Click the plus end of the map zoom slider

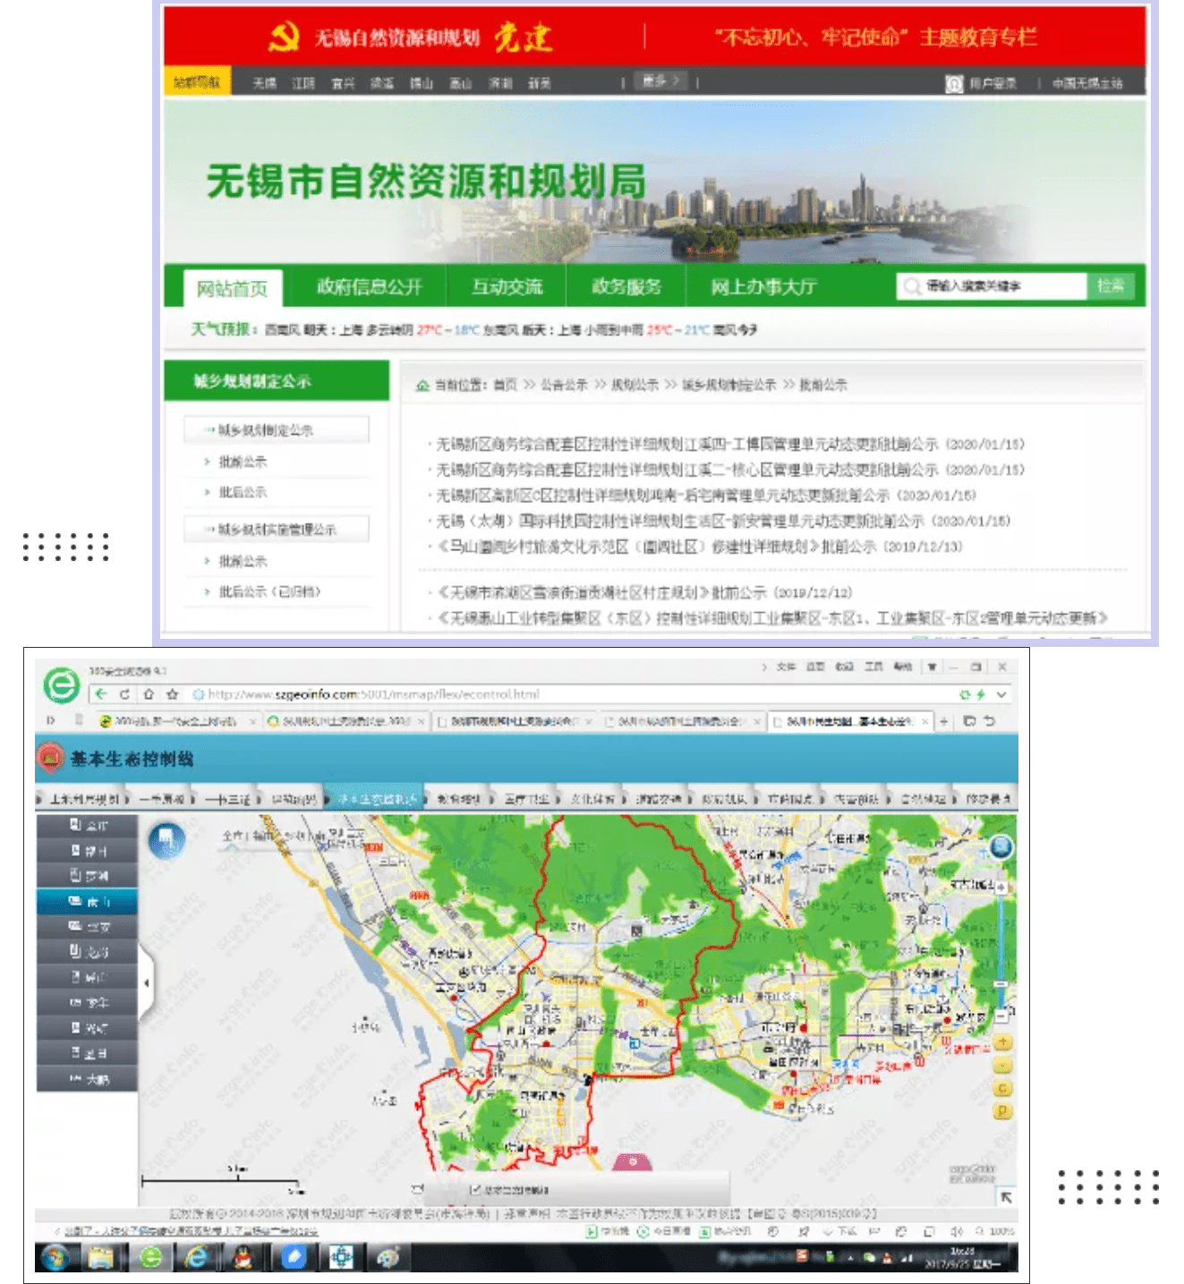click(x=1001, y=887)
